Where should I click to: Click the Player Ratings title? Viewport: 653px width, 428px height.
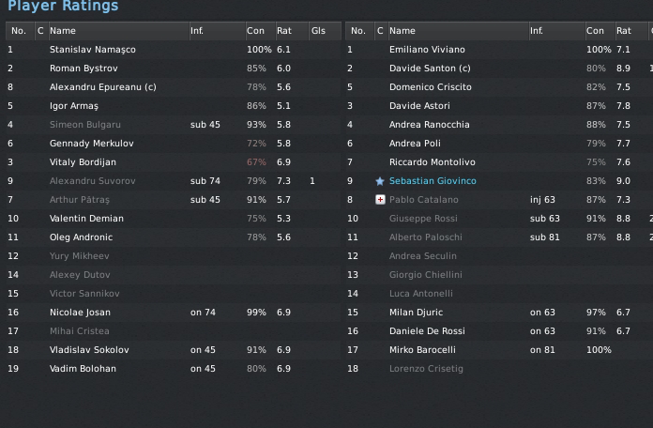[x=63, y=7]
